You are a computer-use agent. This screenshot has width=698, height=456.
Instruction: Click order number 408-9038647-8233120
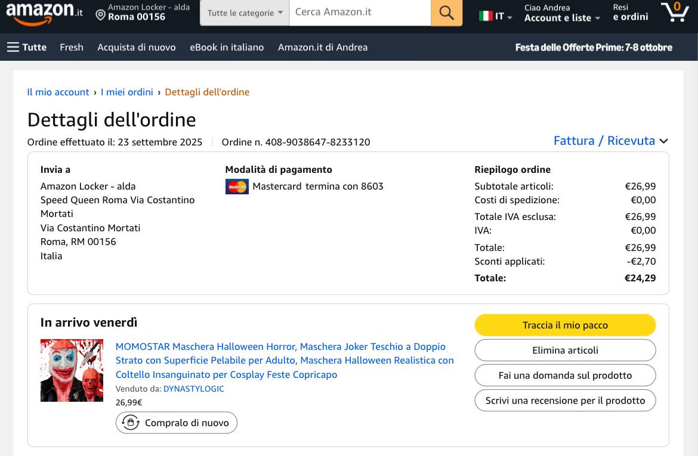[317, 142]
